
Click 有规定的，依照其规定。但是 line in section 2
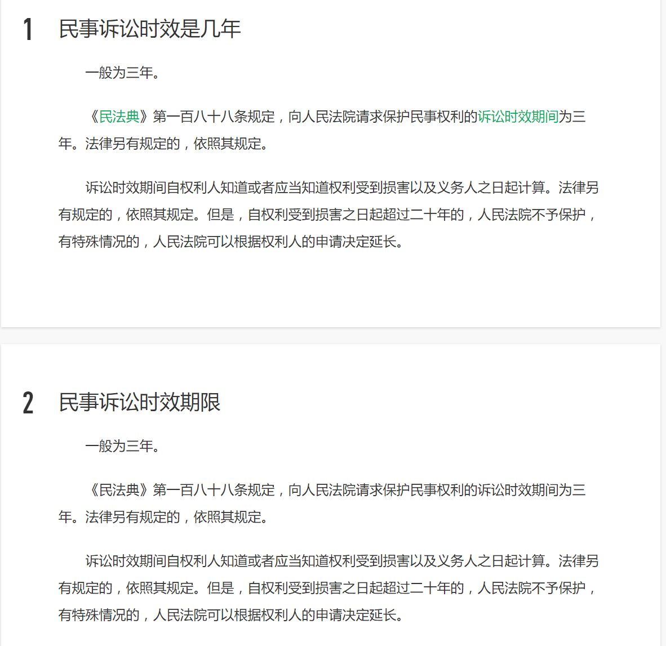click(x=327, y=588)
